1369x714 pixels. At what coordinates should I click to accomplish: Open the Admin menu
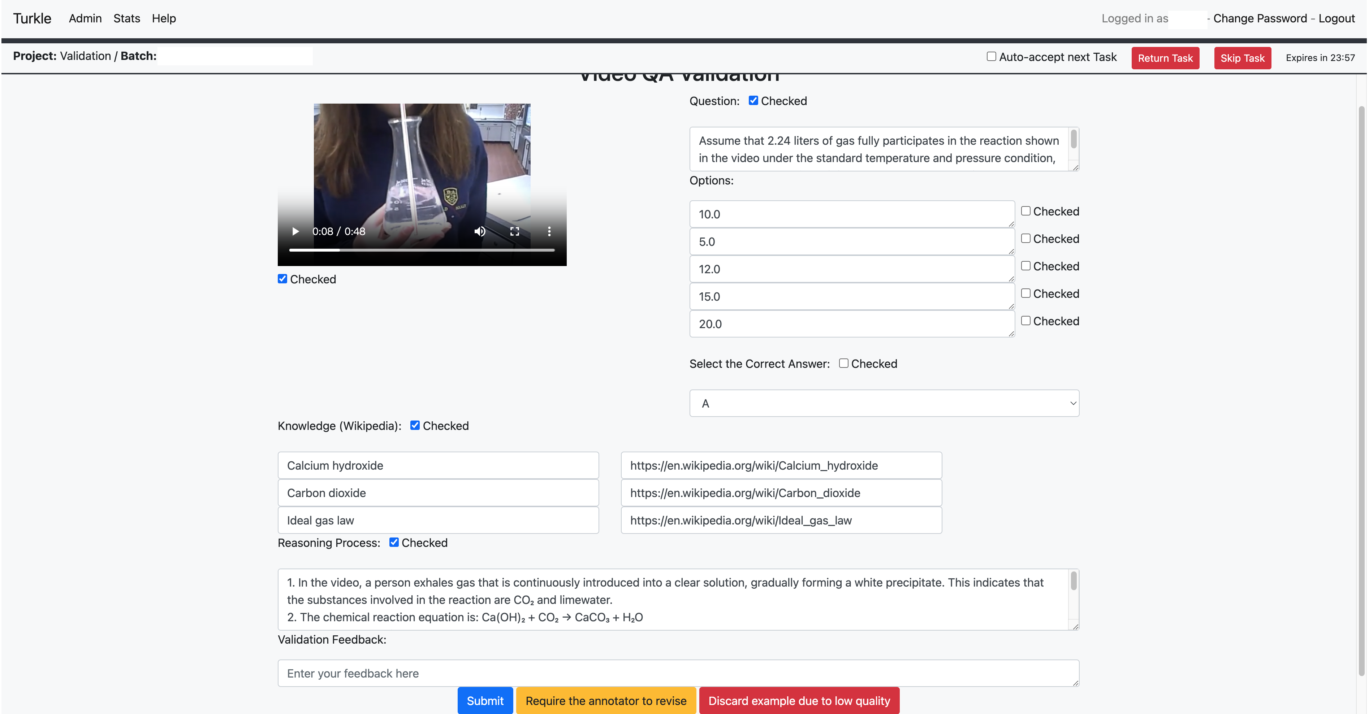85,19
